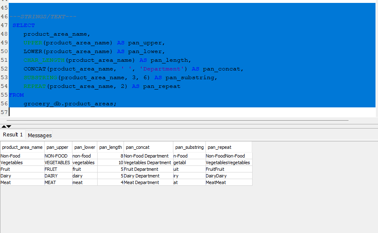This screenshot has width=378, height=233.
Task: Click the FRUIT uppercase cell
Action: (x=58, y=169)
